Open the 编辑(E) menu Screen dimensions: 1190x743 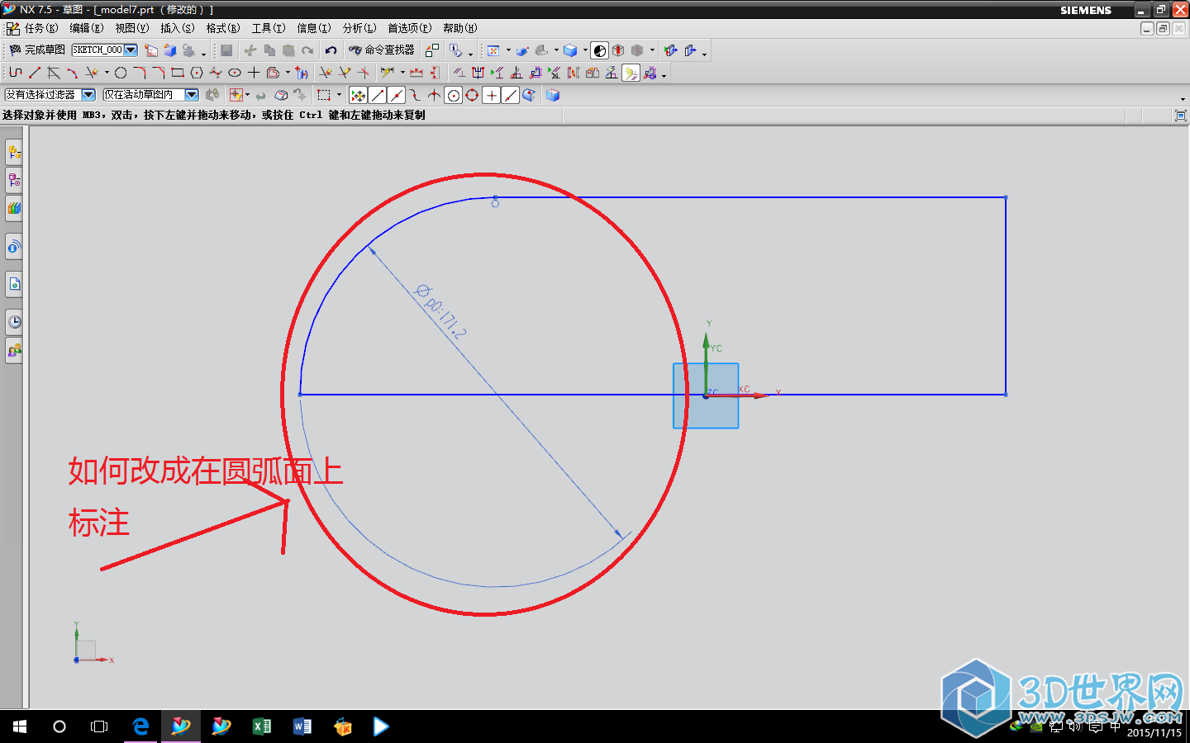tap(87, 28)
